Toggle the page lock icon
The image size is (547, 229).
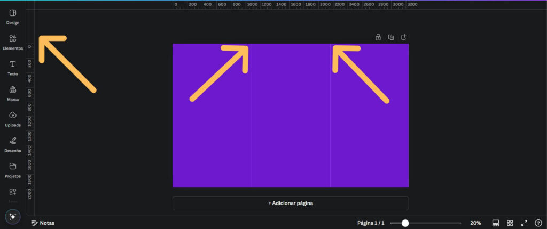378,37
